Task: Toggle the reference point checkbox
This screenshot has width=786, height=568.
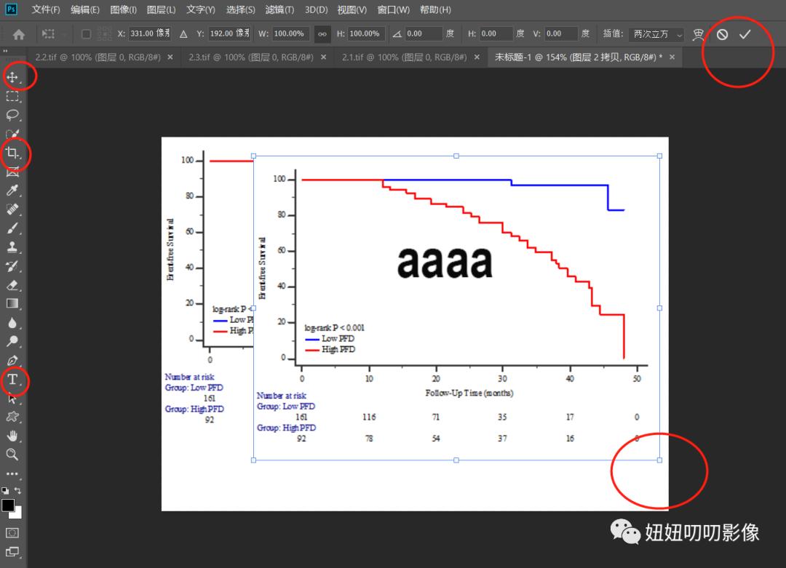Action: pyautogui.click(x=86, y=34)
